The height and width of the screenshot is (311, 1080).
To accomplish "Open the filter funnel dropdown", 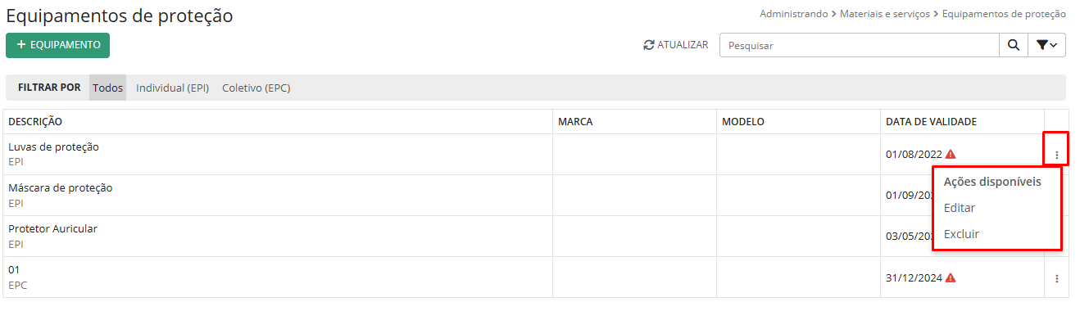I will (1046, 46).
